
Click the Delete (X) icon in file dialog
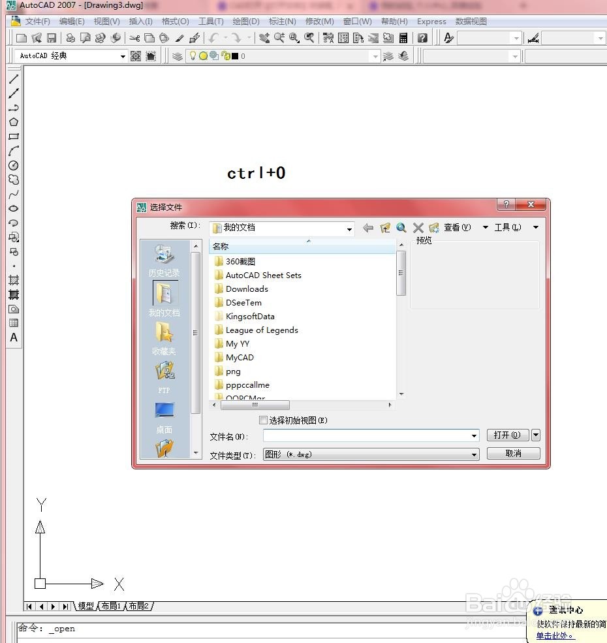coord(418,228)
